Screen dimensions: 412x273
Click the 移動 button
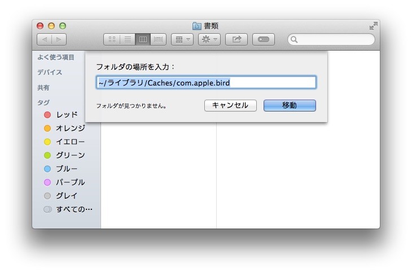click(x=290, y=105)
